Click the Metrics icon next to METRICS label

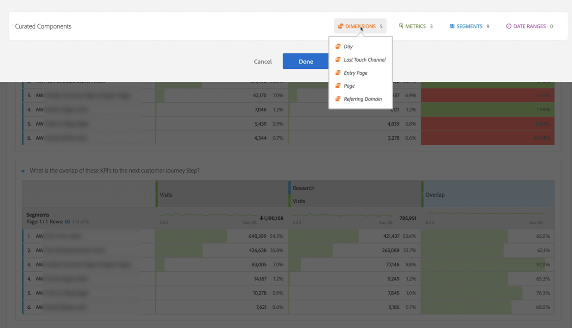click(401, 26)
